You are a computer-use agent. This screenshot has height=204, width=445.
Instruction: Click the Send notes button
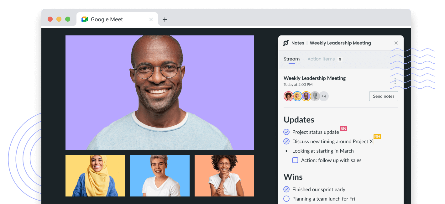[x=384, y=96]
